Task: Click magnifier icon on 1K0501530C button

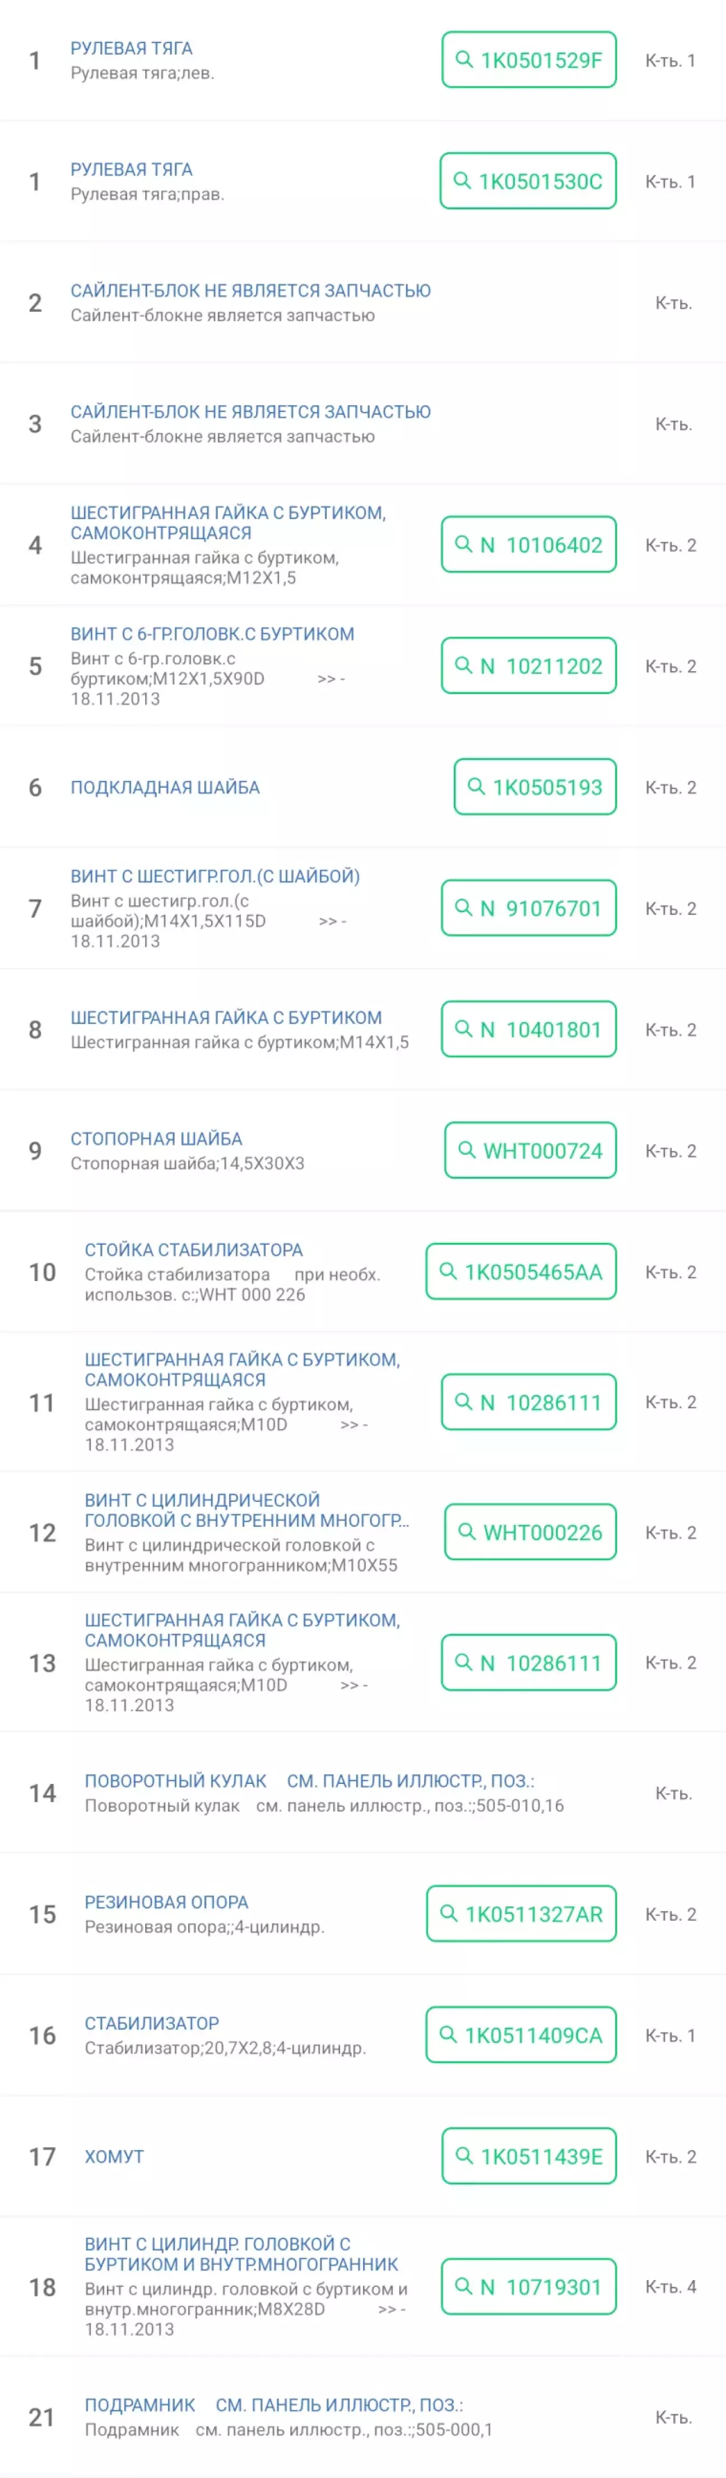Action: [x=462, y=181]
